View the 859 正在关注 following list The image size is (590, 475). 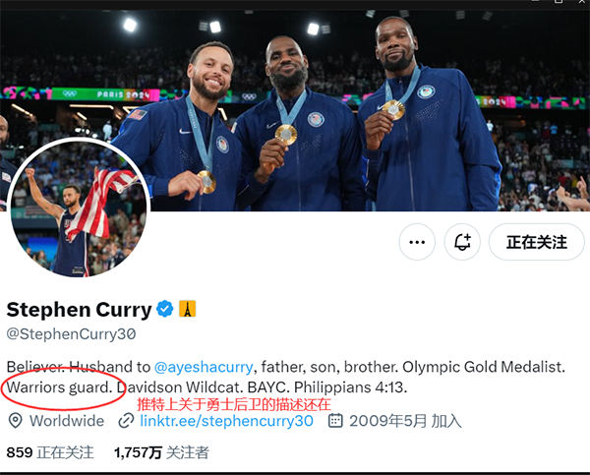50,452
